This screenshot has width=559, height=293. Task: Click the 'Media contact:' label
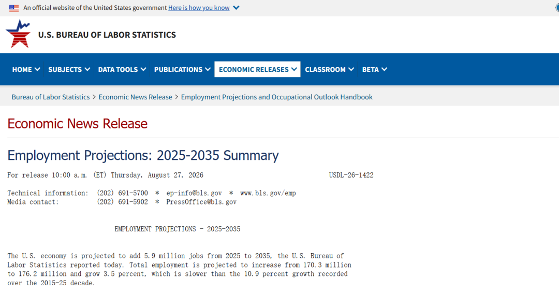[x=33, y=202]
